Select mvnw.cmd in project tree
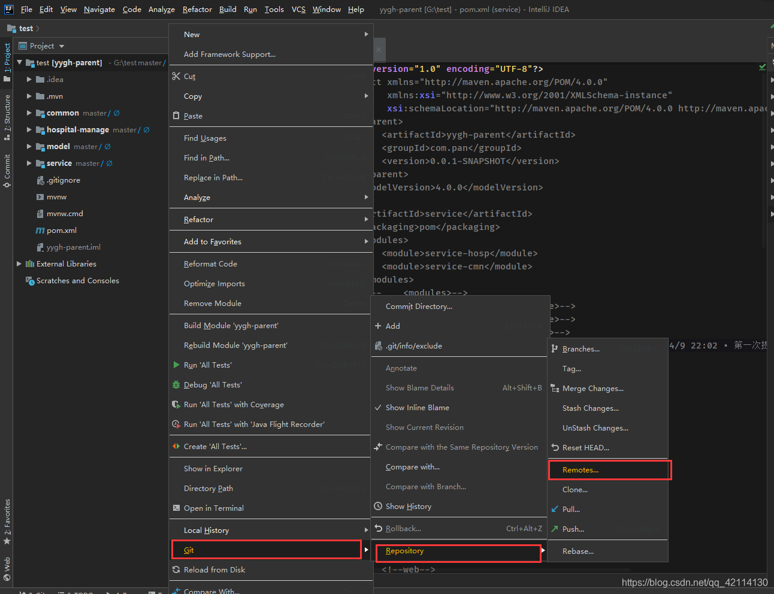 (65, 213)
